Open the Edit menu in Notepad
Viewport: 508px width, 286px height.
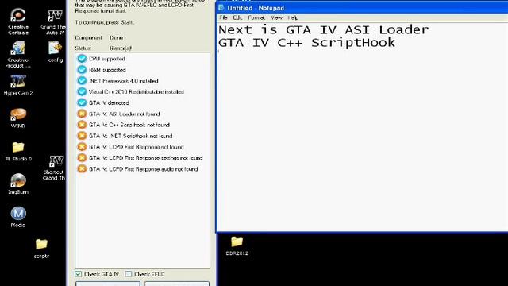237,17
